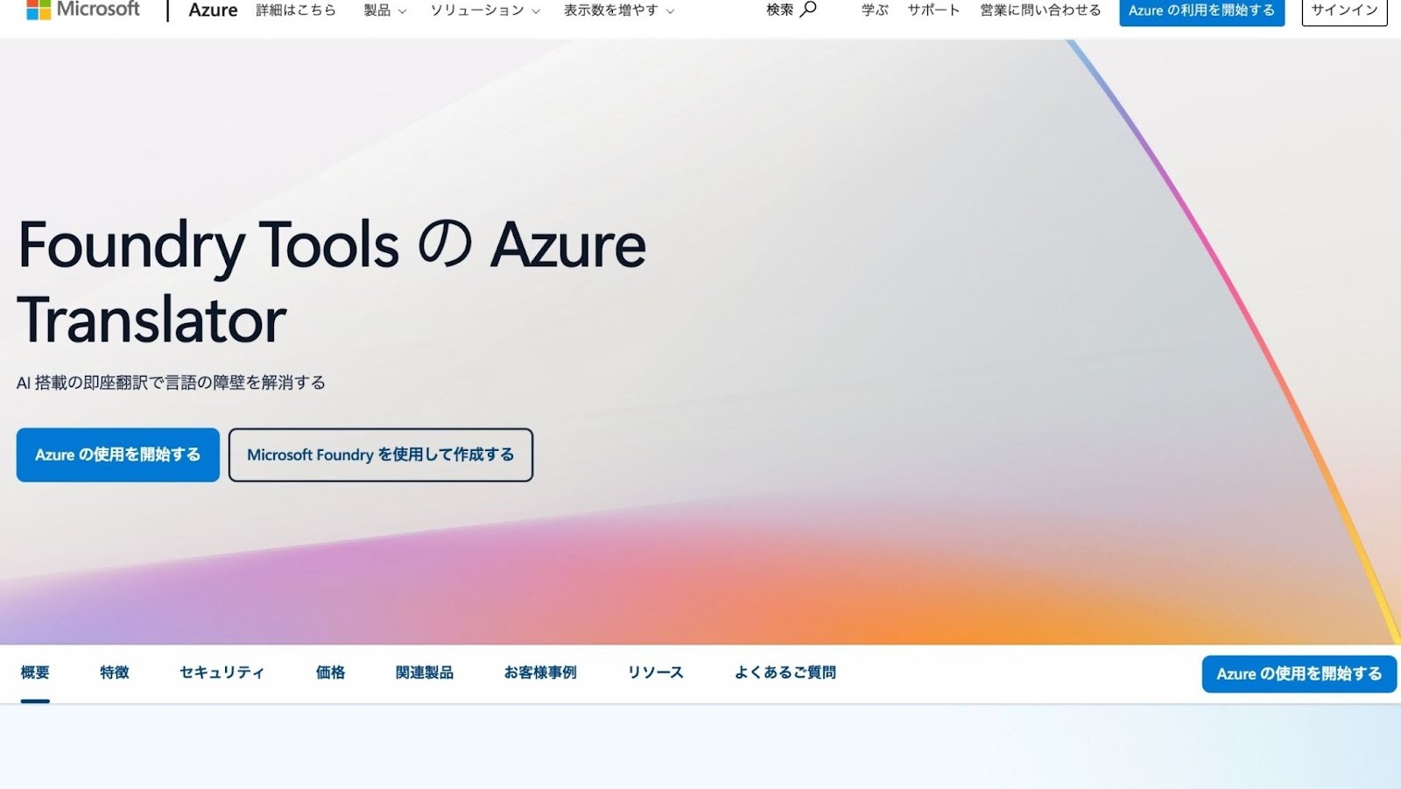Select the 概要 tab
The width and height of the screenshot is (1401, 789).
click(x=35, y=673)
